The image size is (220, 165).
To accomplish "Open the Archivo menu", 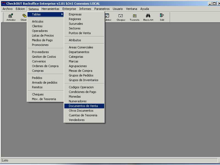I will tap(8, 9).
